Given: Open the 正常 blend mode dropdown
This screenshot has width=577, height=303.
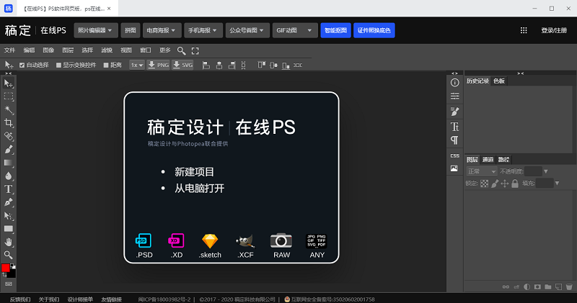Looking at the screenshot, I should coord(482,171).
